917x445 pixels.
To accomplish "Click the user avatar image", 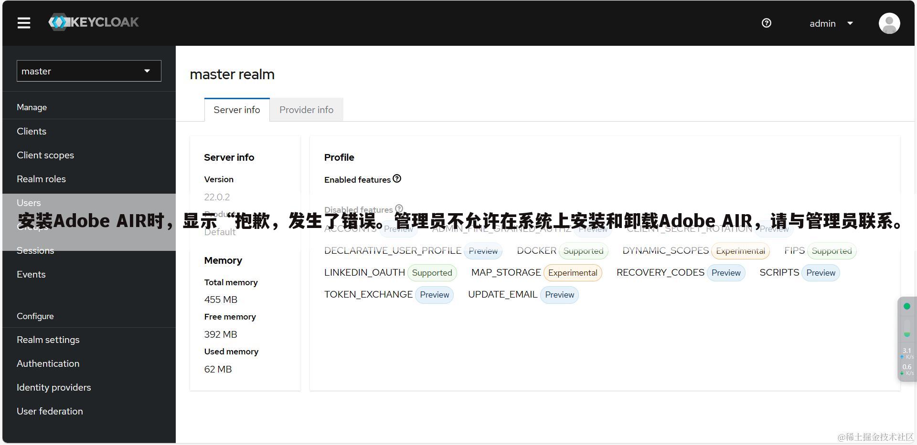I will pyautogui.click(x=889, y=23).
